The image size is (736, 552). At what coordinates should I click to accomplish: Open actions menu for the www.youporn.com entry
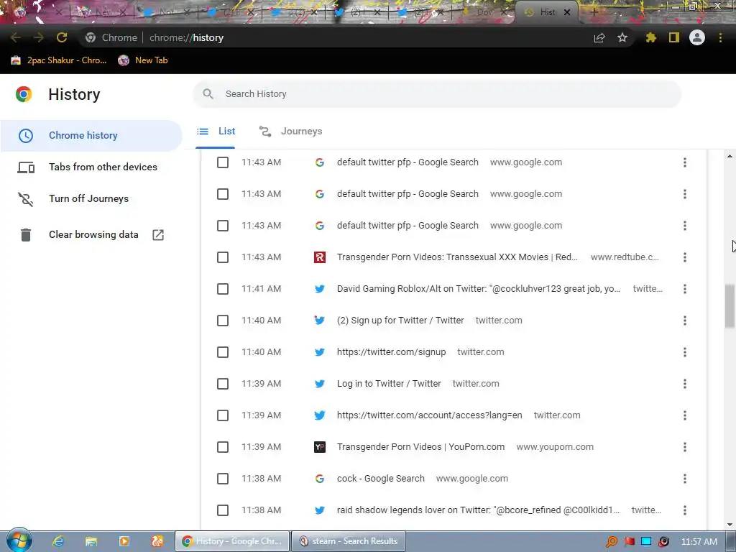[685, 447]
